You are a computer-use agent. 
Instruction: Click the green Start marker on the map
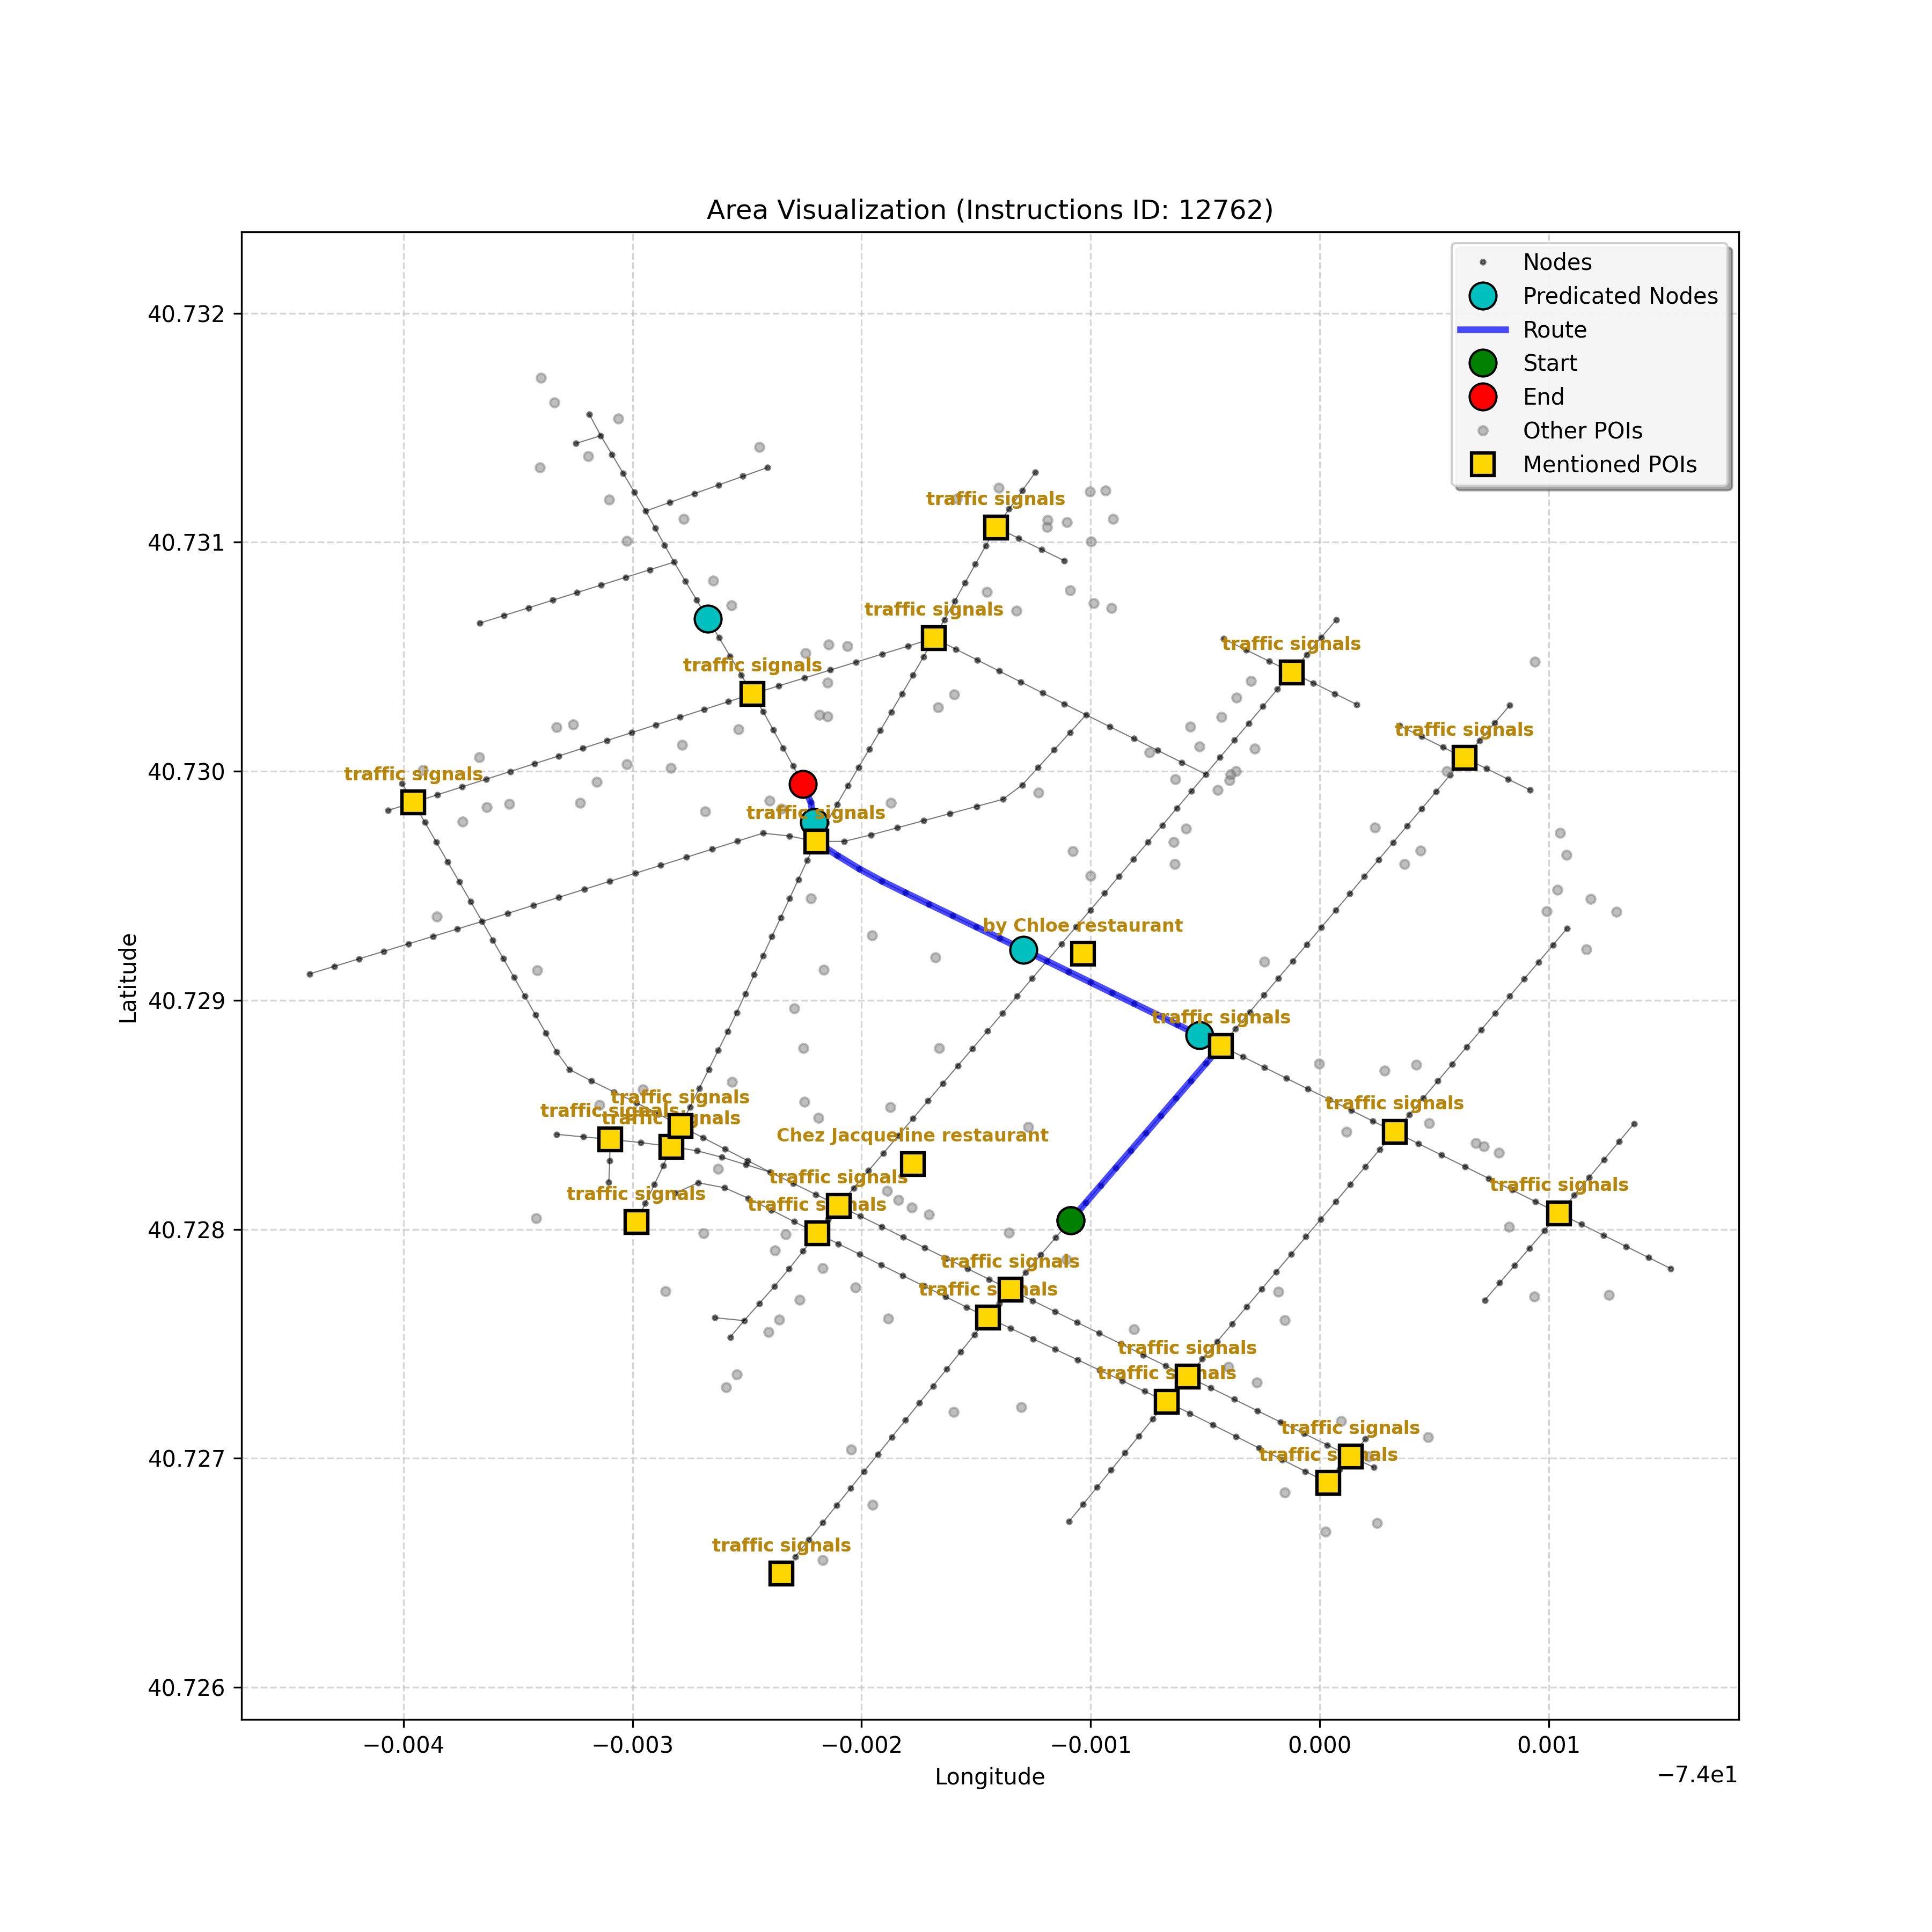click(1071, 1220)
